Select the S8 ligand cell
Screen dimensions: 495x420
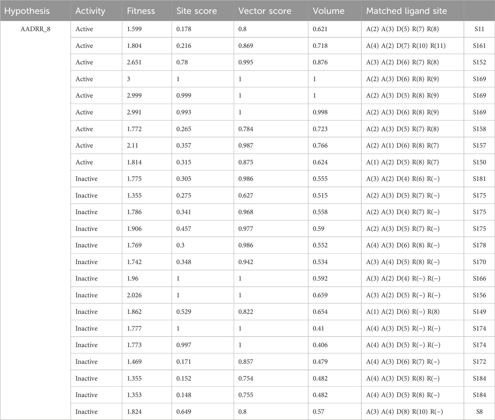click(479, 412)
